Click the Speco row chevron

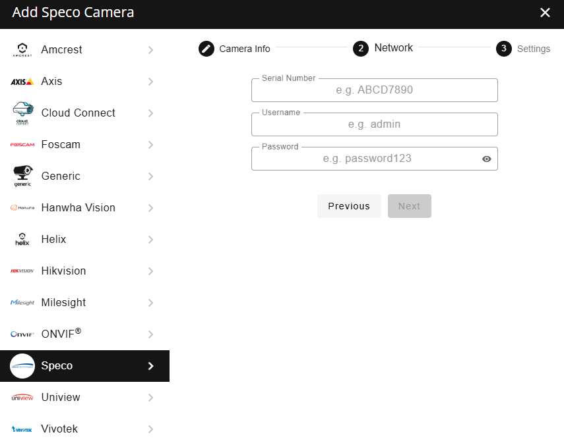coord(150,366)
